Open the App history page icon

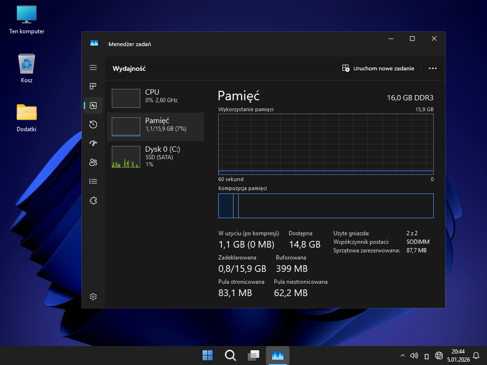click(93, 125)
